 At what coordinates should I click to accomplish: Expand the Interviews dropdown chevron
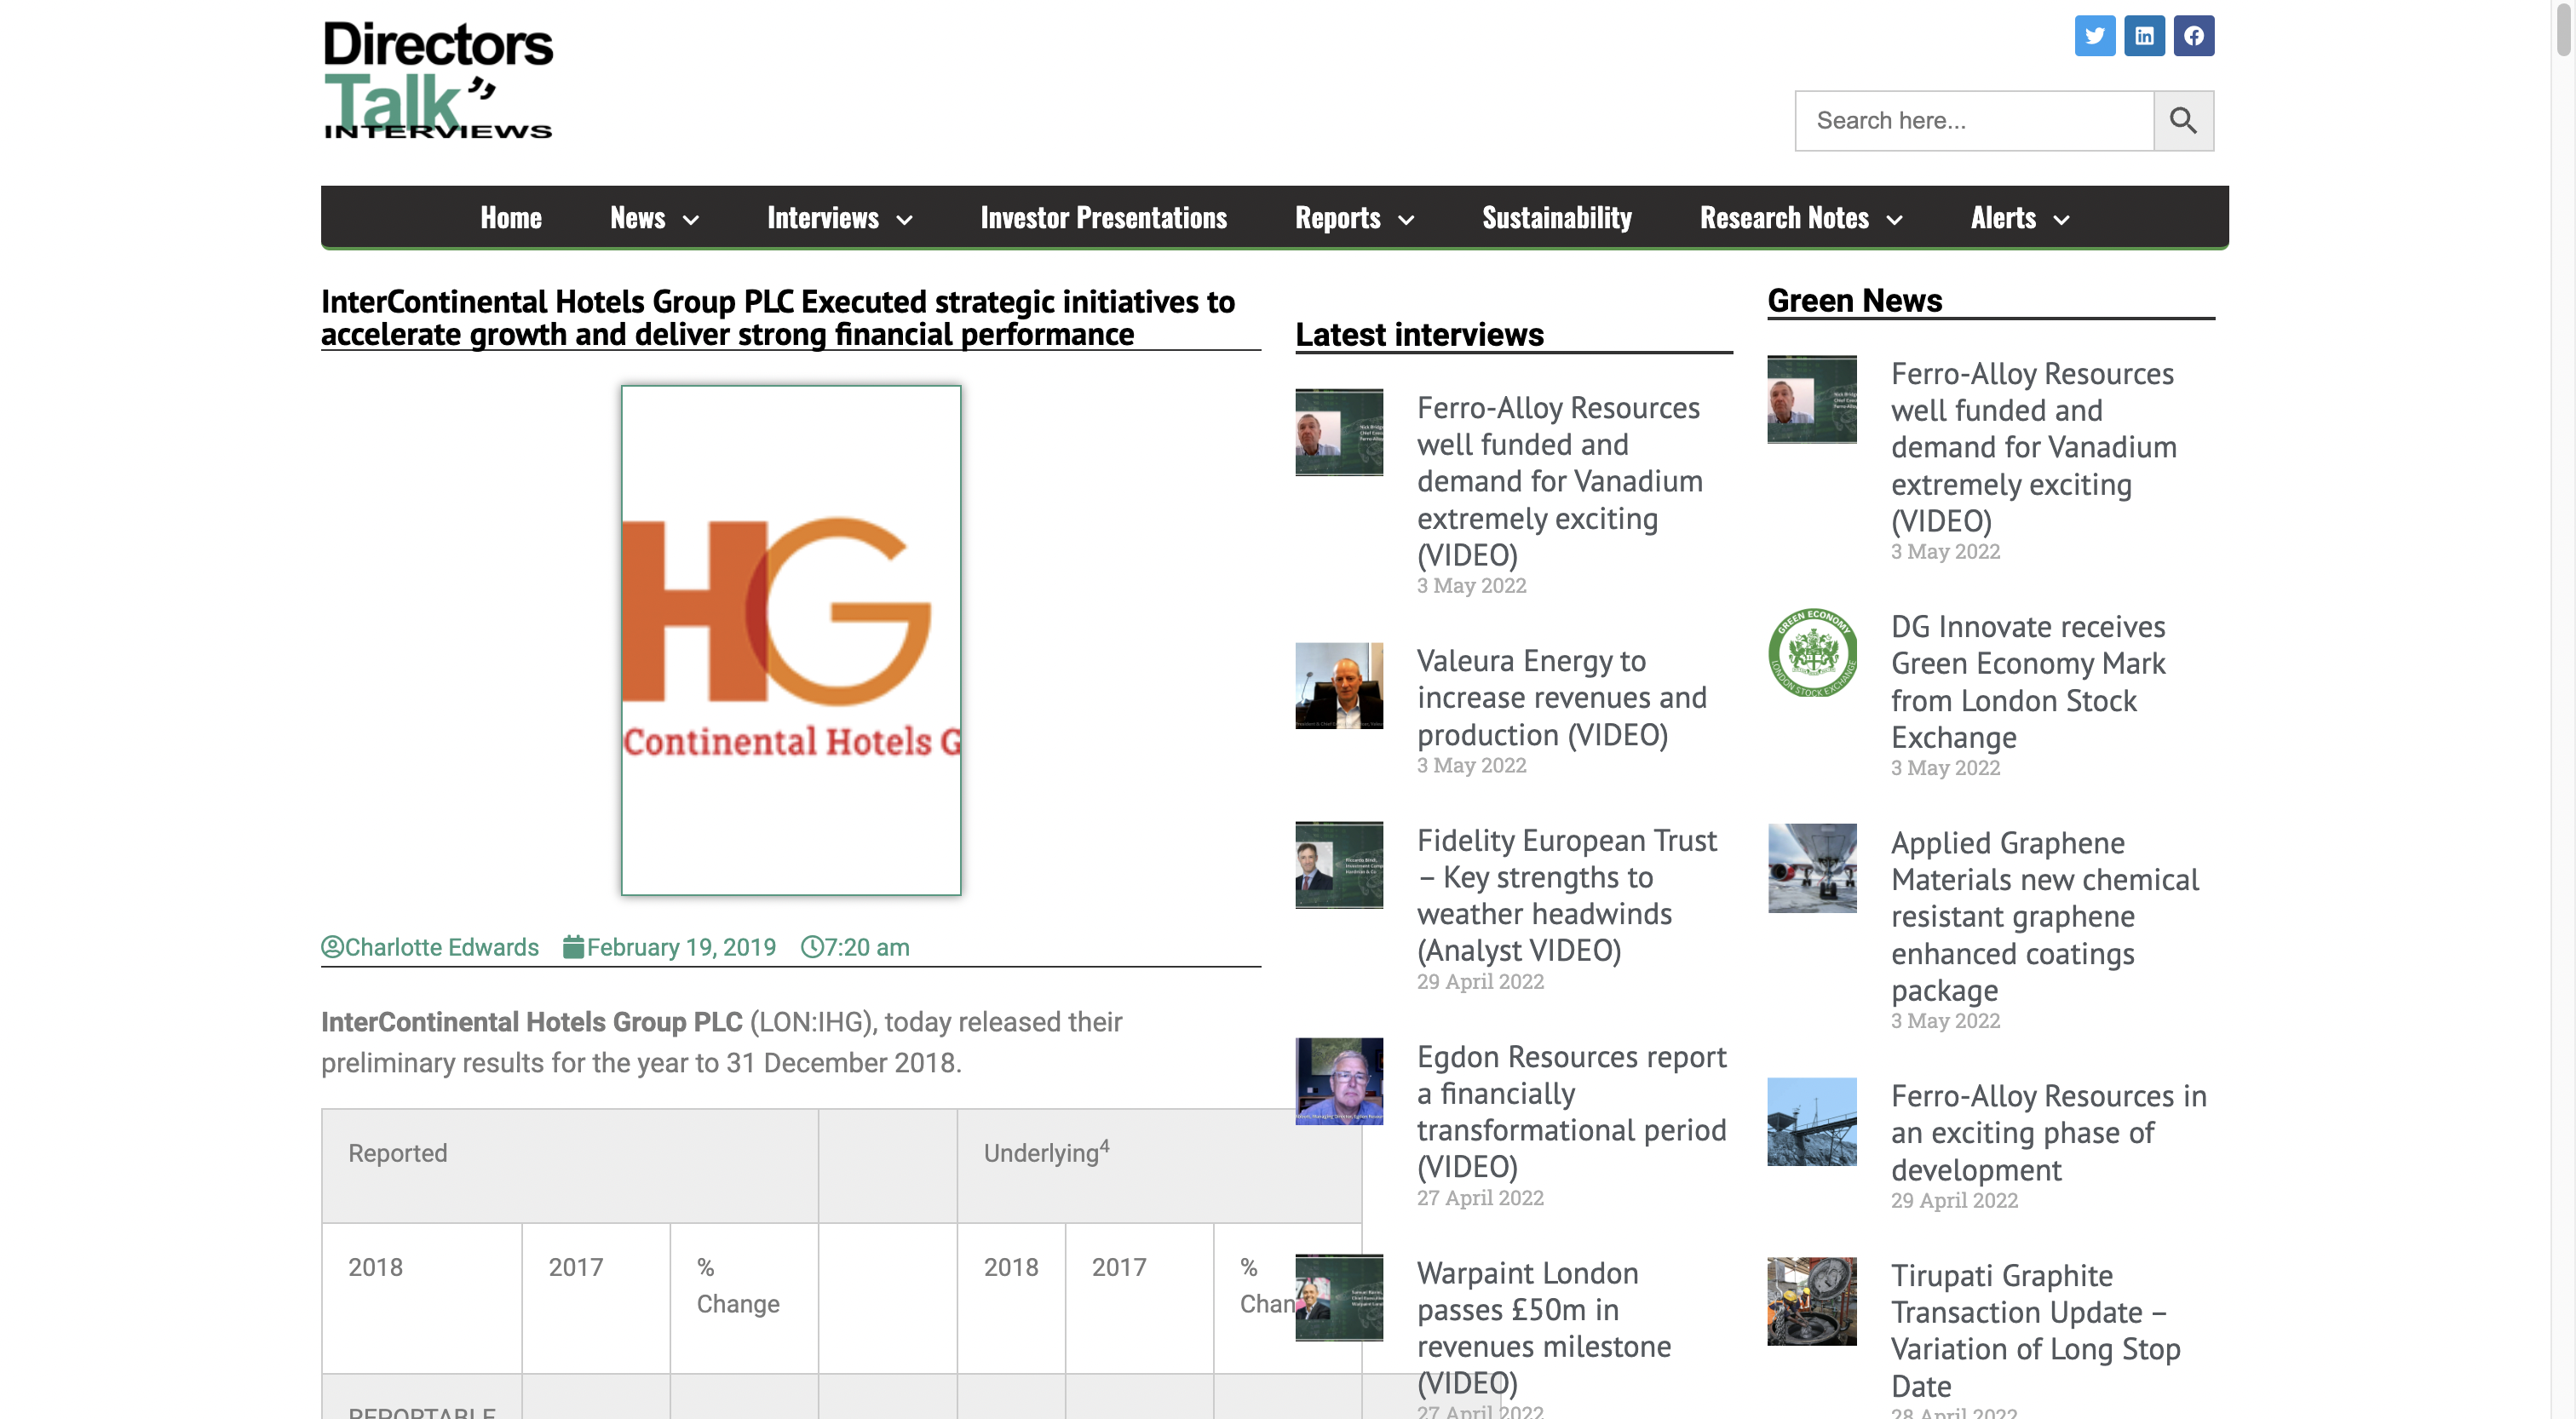(905, 220)
